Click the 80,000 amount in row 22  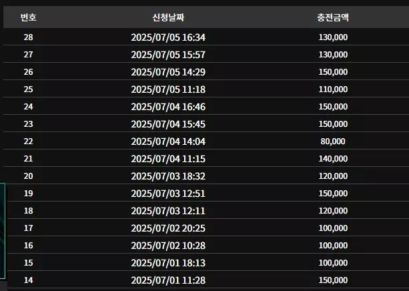coord(333,141)
